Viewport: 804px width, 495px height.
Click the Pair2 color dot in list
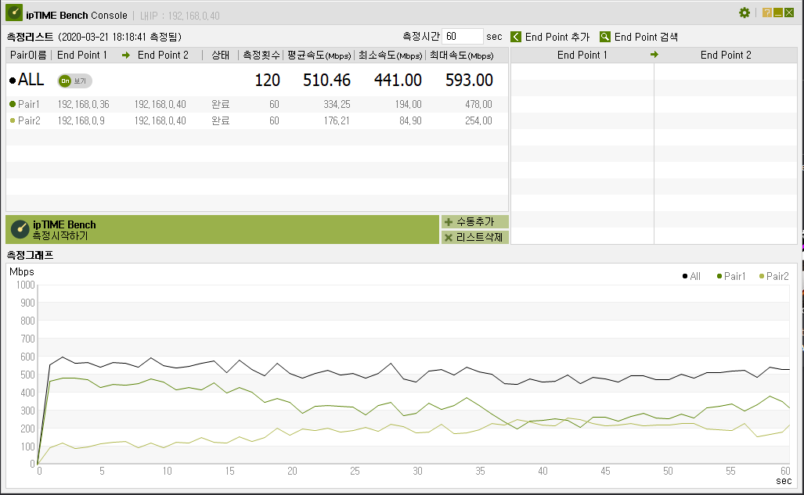(13, 121)
